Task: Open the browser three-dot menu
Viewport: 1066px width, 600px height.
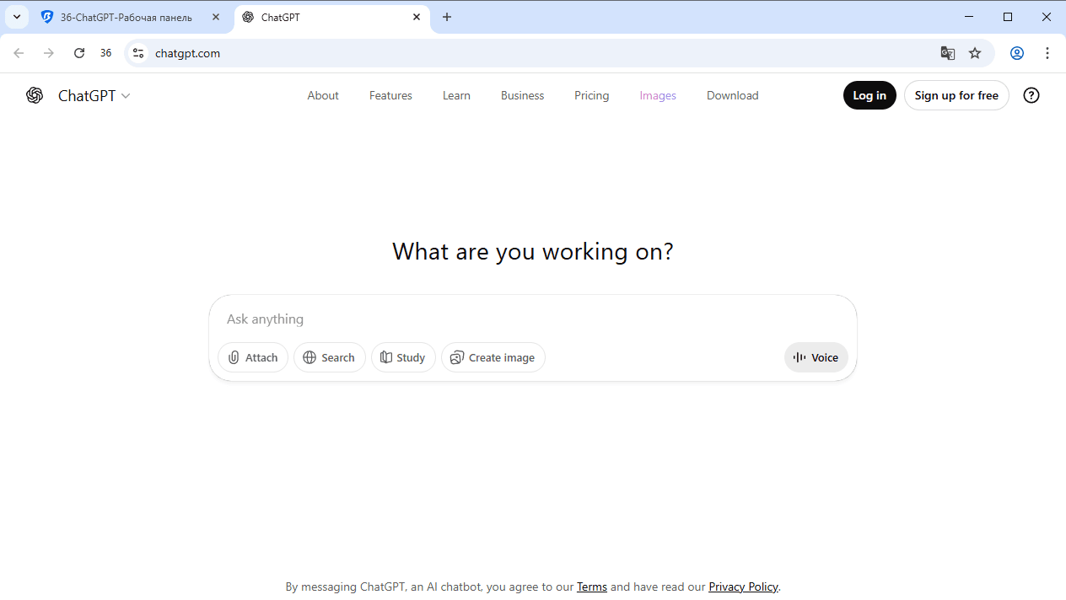Action: click(1047, 53)
